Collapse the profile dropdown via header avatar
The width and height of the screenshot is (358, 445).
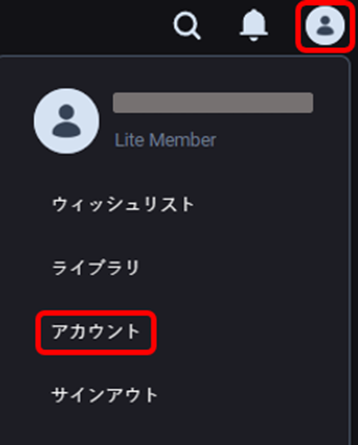tap(325, 25)
